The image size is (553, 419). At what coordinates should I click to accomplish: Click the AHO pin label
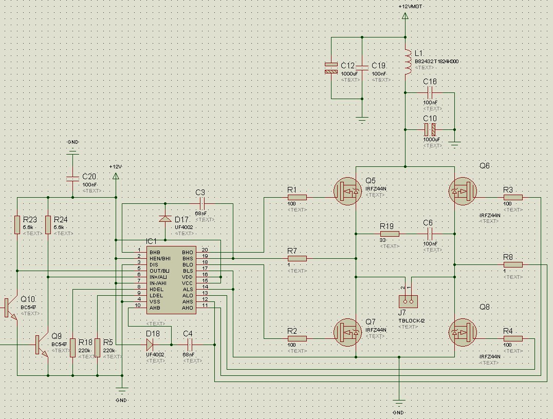click(188, 308)
